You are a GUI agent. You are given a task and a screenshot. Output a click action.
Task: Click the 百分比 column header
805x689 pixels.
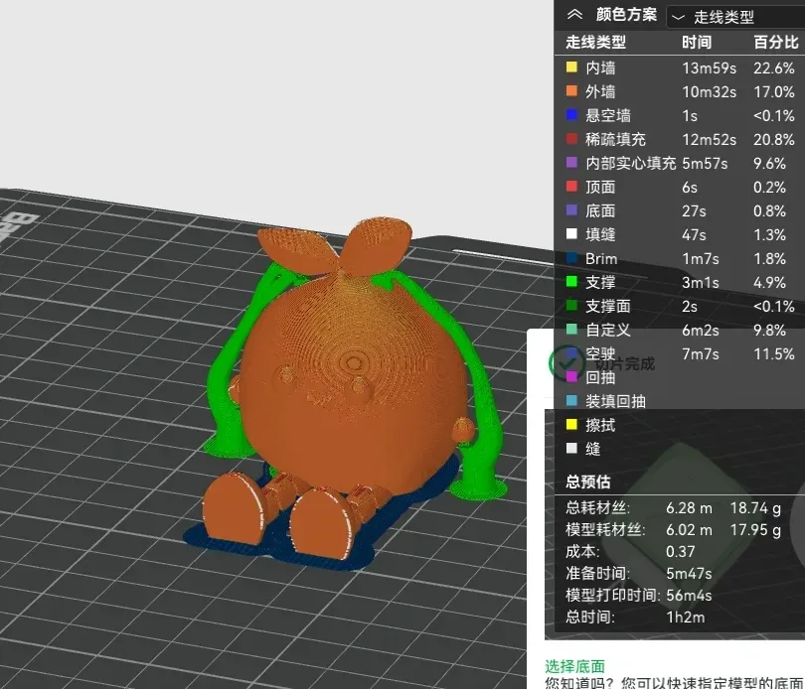[x=776, y=42]
